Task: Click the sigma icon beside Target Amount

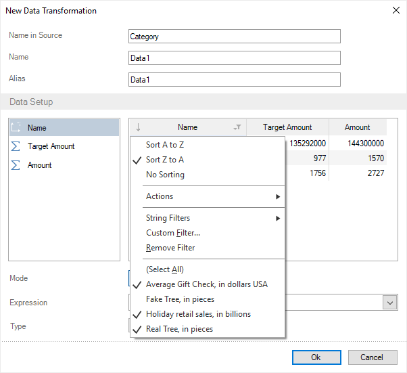Action: click(x=16, y=146)
